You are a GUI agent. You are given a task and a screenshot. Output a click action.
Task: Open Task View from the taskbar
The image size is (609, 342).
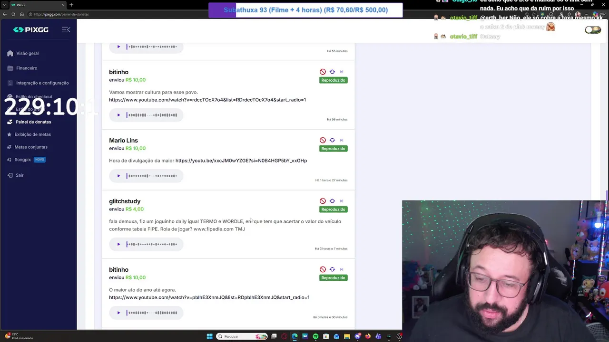click(274, 336)
